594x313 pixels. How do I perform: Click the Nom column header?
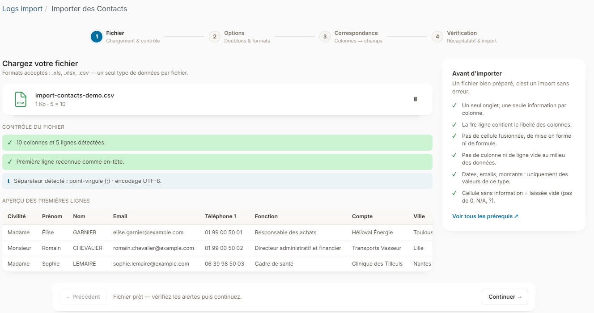79,216
